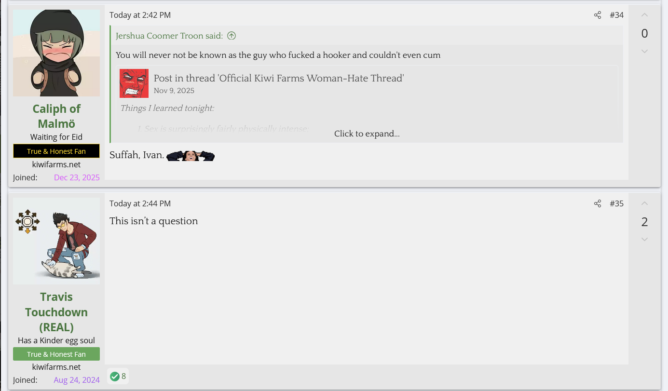Image resolution: width=668 pixels, height=391 pixels.
Task: Click the green True & Honest Fan banner
Action: coord(56,354)
